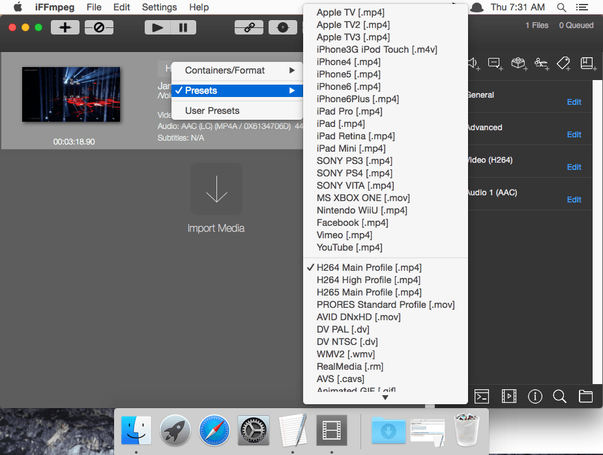Screen dimensions: 603x455
Task: Expand the Containers/Format submenu
Action: pos(237,70)
